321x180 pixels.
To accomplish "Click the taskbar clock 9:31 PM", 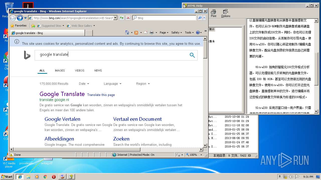I will tap(308, 177).
